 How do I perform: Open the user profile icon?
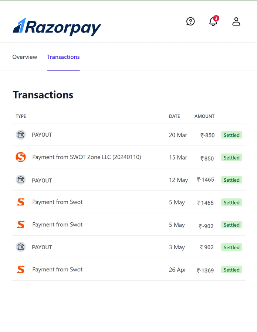click(236, 21)
